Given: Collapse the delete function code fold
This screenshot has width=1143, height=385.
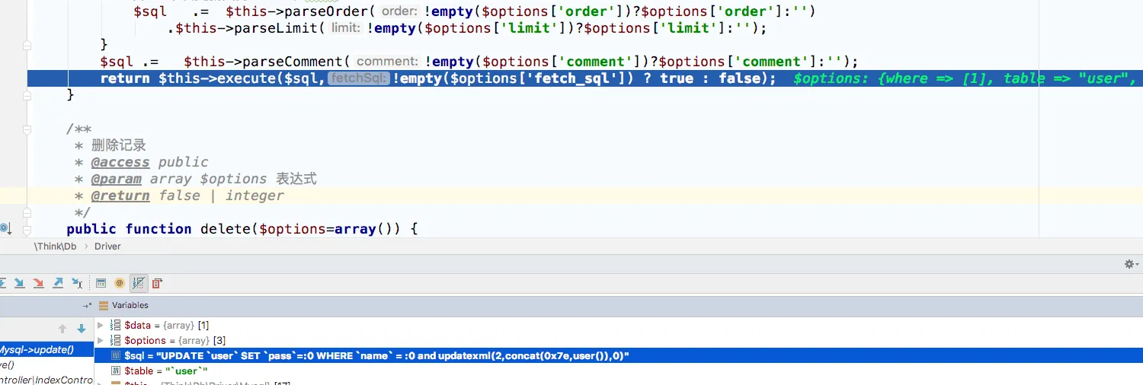Looking at the screenshot, I should pyautogui.click(x=27, y=229).
